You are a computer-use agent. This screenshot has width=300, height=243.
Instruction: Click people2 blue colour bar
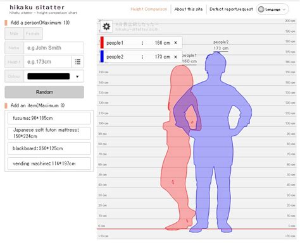(102, 57)
